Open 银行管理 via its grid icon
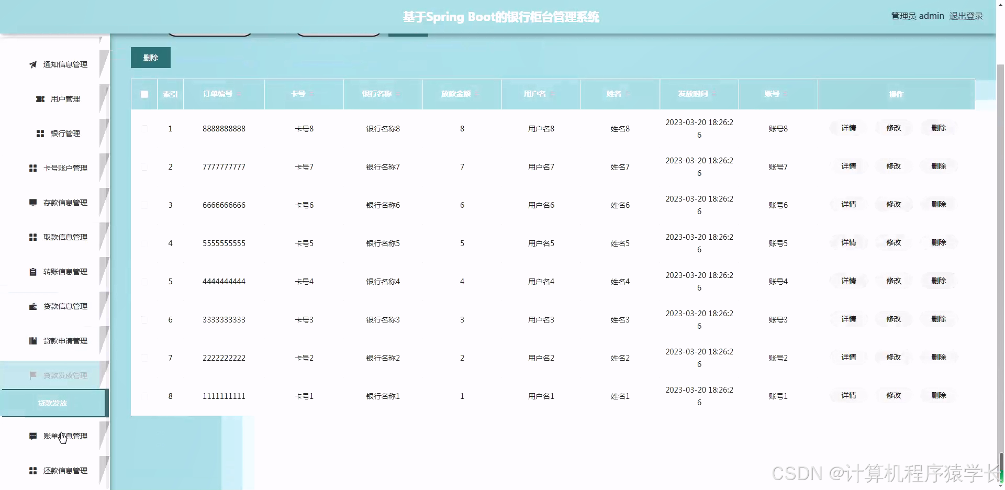This screenshot has height=490, width=1005. [40, 133]
